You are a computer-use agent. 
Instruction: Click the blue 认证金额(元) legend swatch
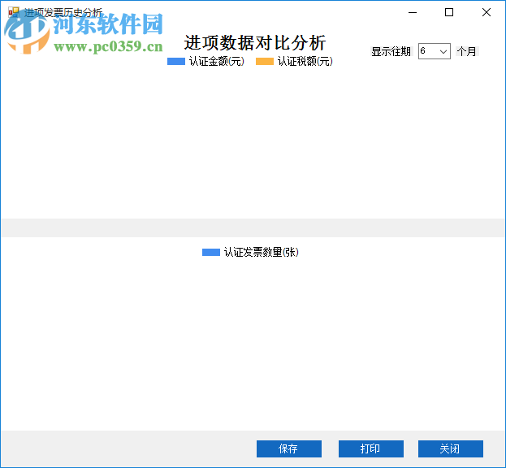click(x=176, y=61)
